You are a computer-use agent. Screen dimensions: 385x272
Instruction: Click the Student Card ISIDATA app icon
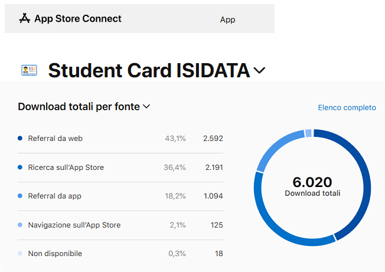pos(28,71)
